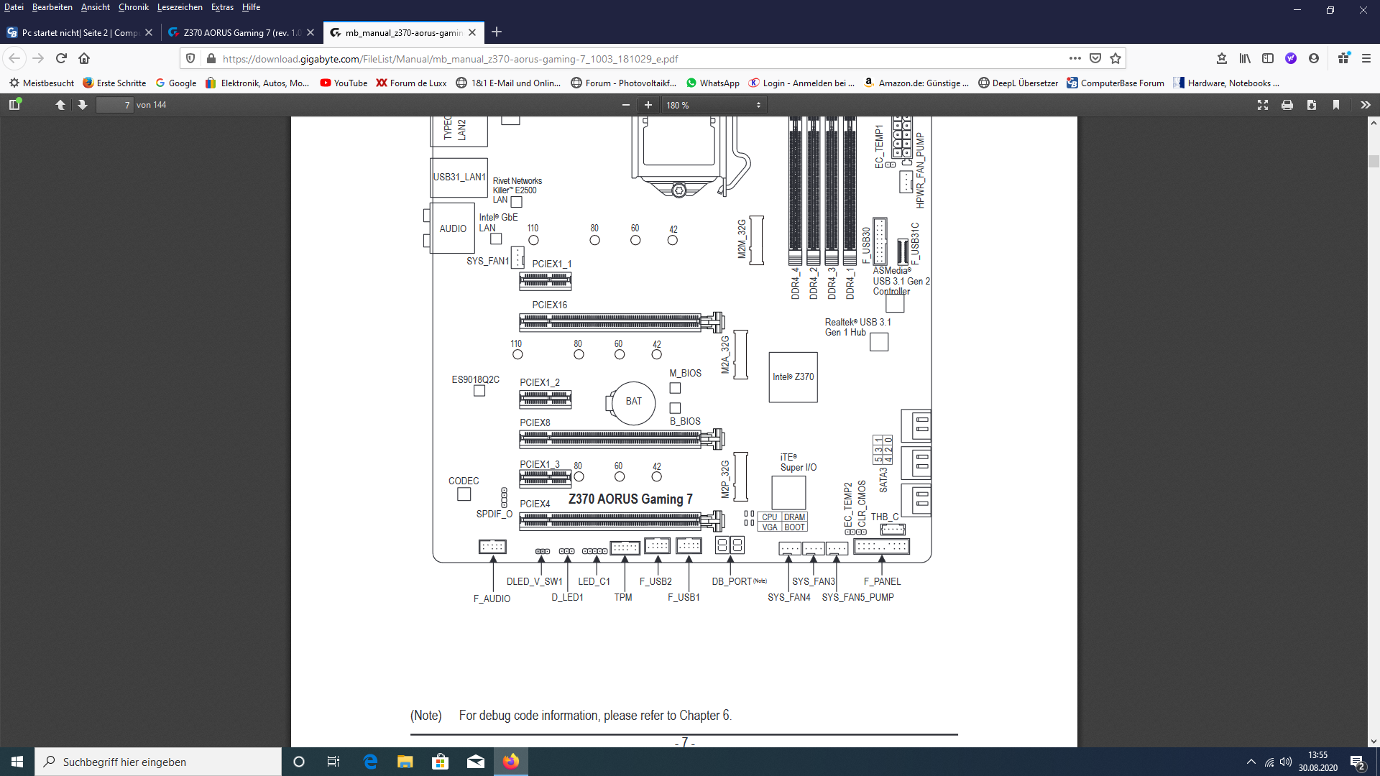
Task: Print the PDF document
Action: click(1287, 105)
